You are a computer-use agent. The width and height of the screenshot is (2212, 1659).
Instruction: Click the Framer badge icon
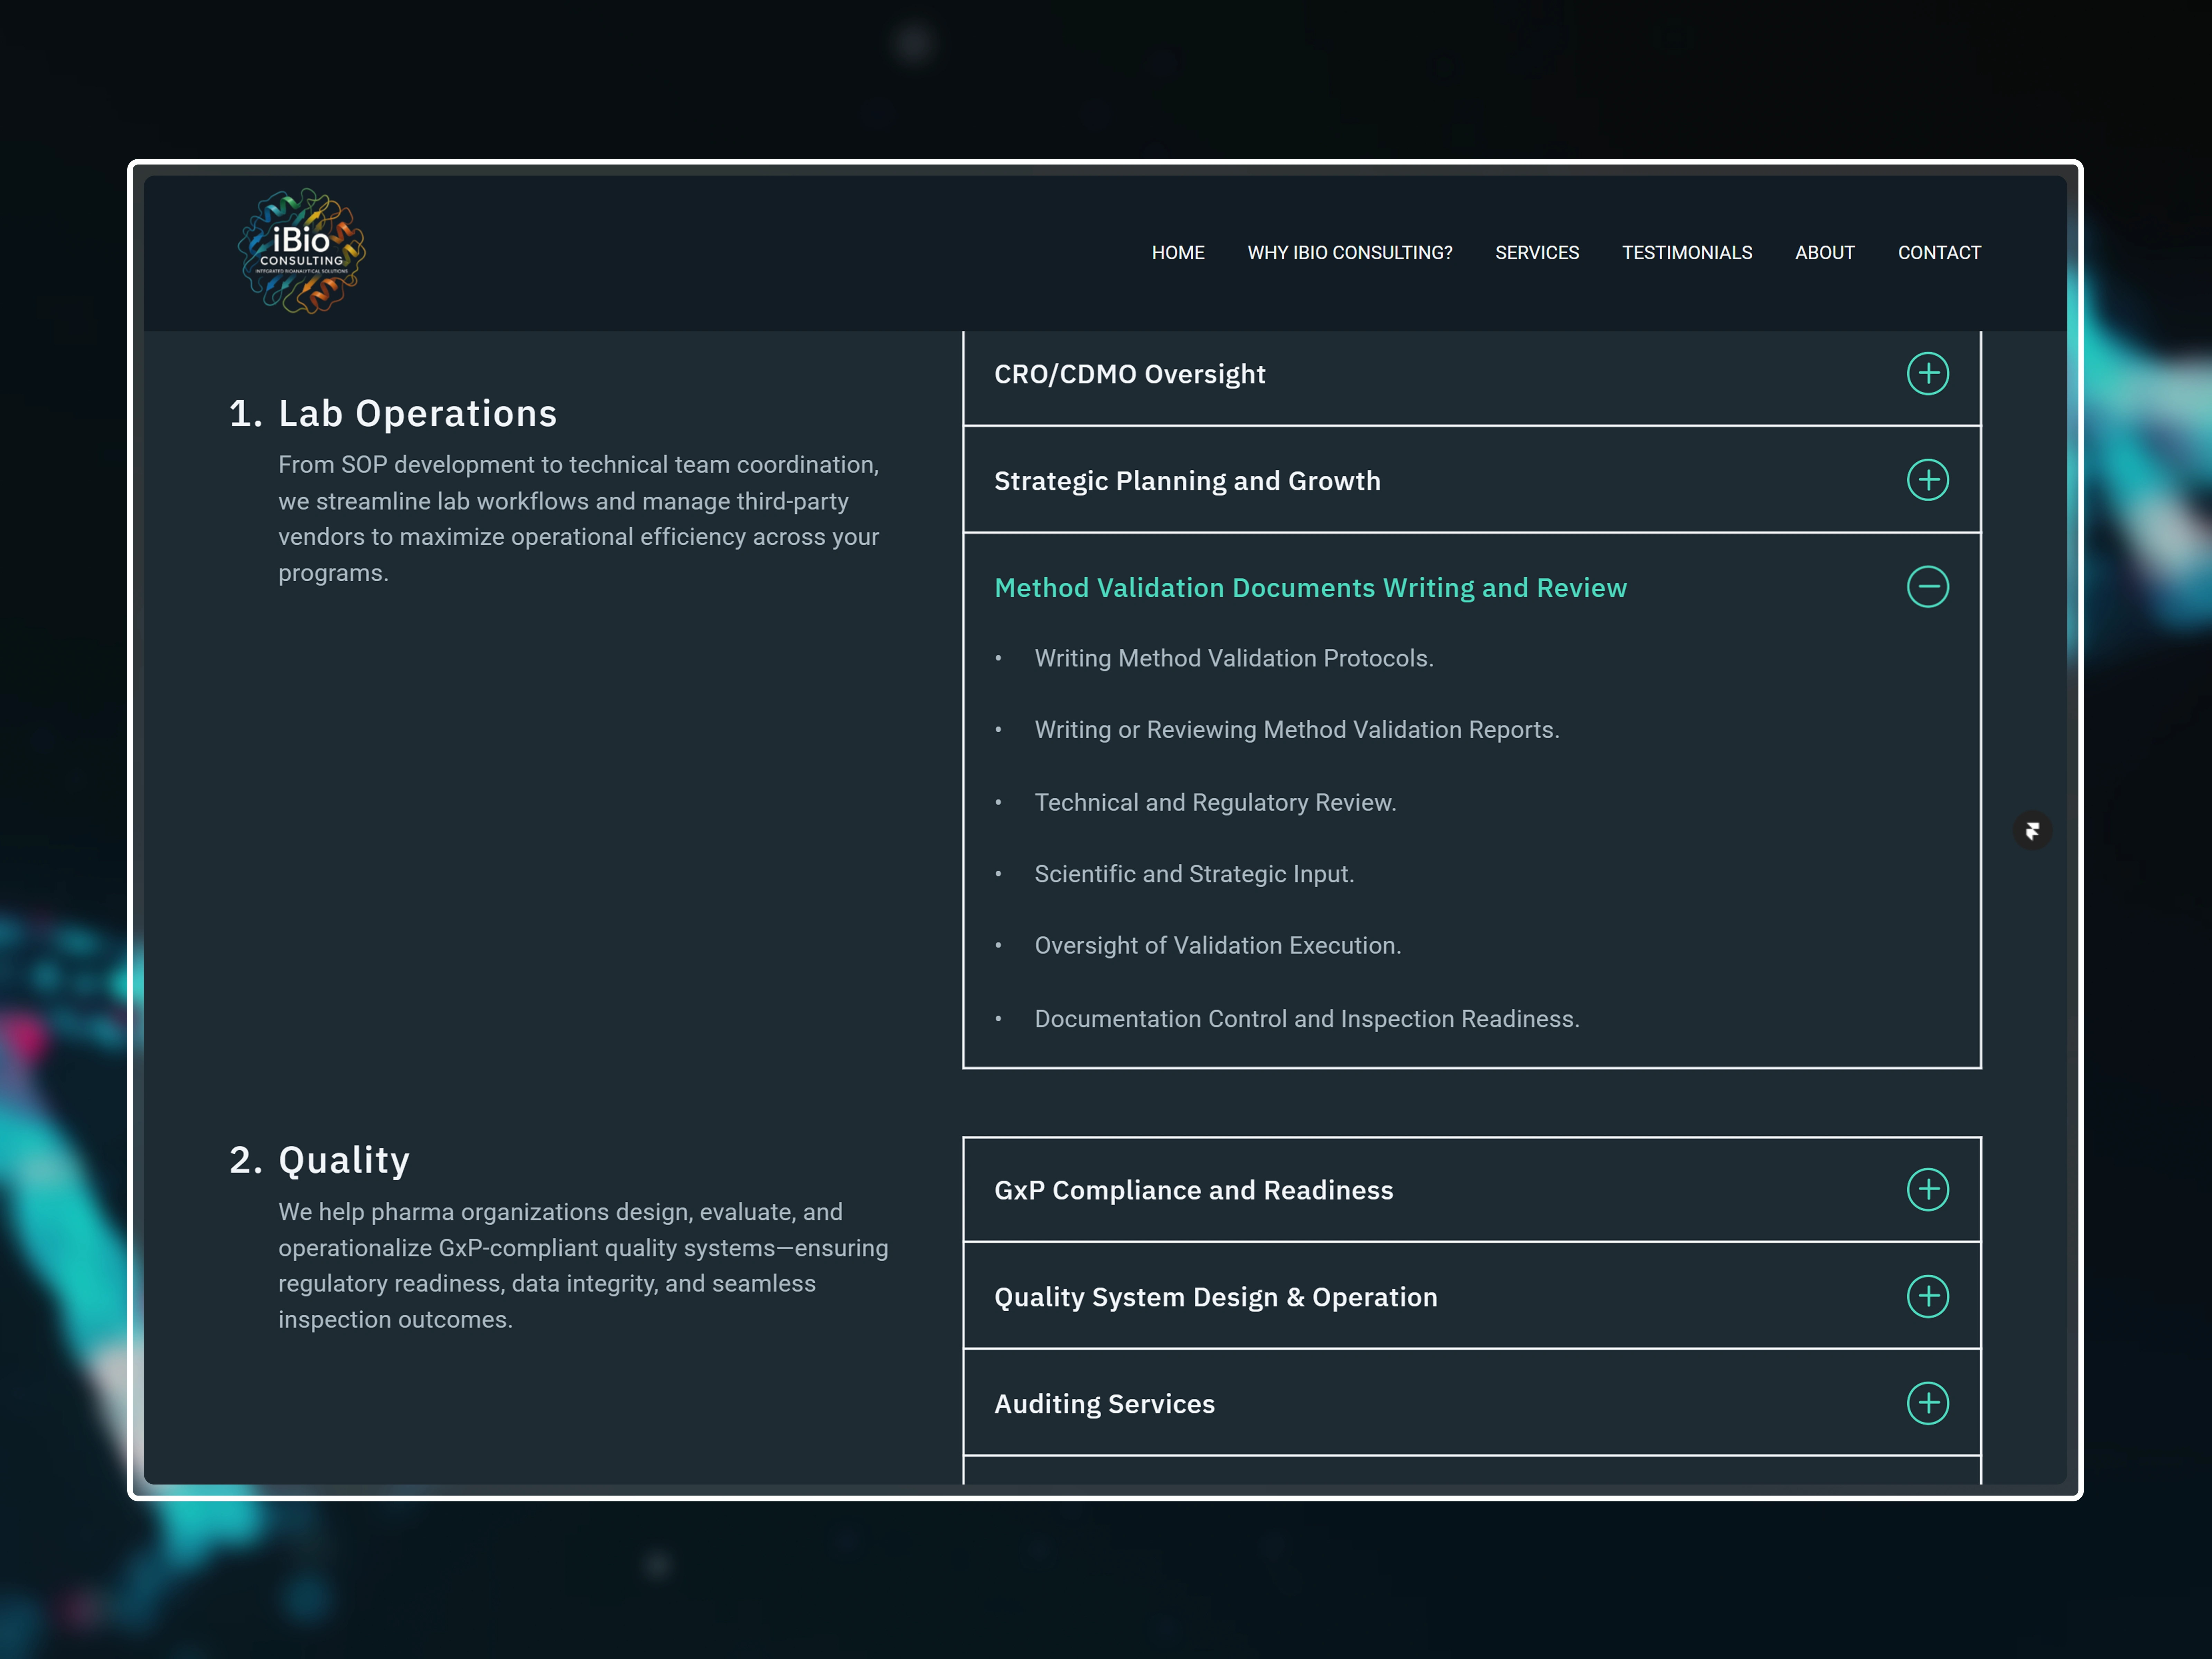tap(2032, 831)
